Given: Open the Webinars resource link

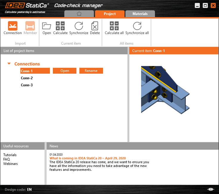Looking at the screenshot, I should click(x=10, y=164).
